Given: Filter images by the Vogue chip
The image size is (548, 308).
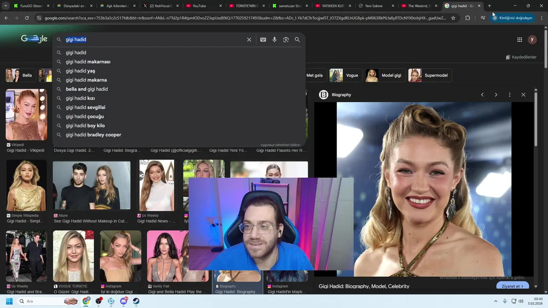Looking at the screenshot, I should (345, 75).
